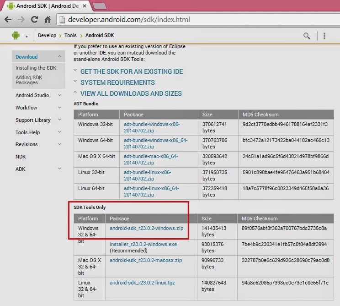This screenshot has height=306, width=340.
Task: Open a new browser tab
Action: 100,6
